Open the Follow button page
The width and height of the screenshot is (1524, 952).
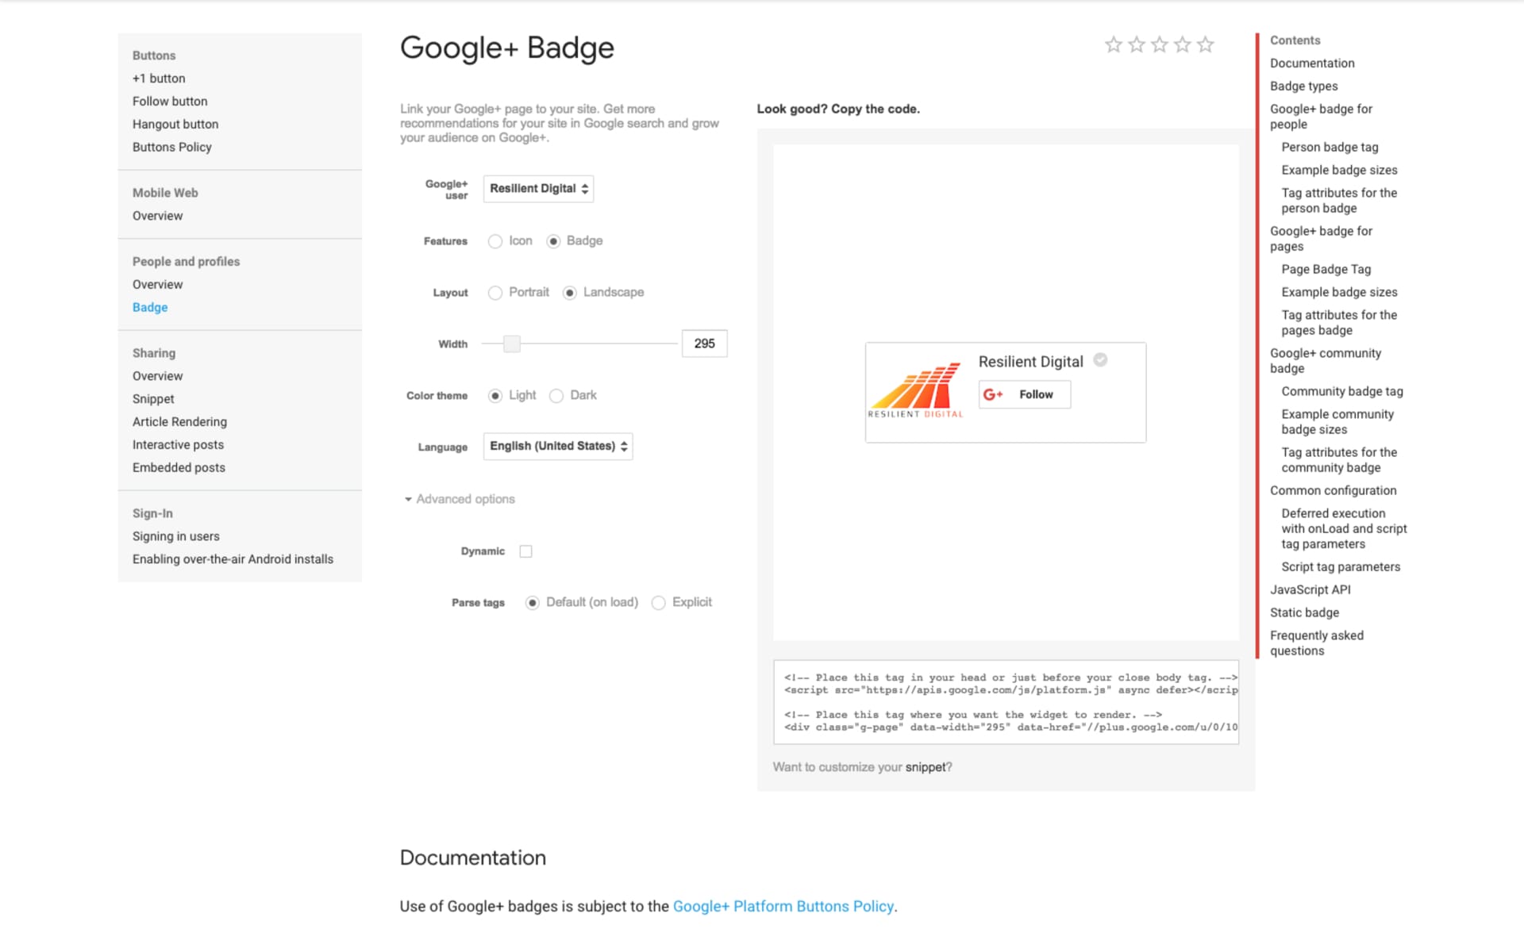[x=170, y=102]
